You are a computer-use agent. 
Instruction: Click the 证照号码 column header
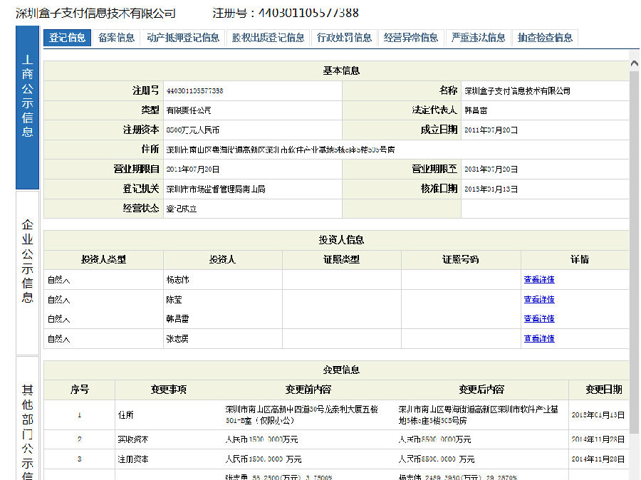tap(461, 260)
